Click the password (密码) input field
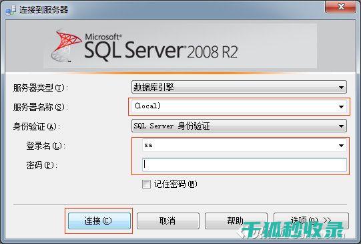This screenshot has height=244, width=361. [x=244, y=164]
